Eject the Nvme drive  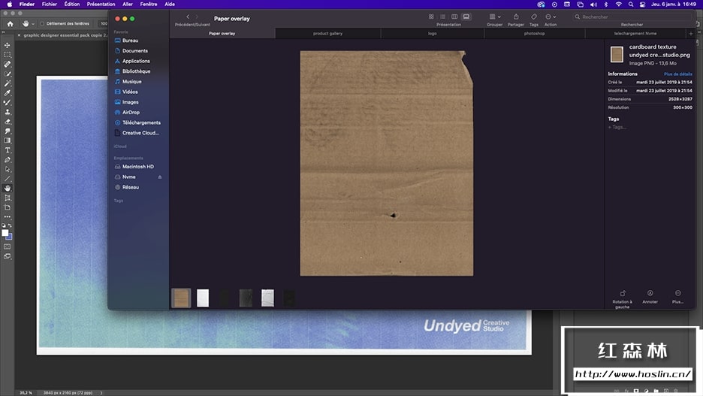pos(159,177)
